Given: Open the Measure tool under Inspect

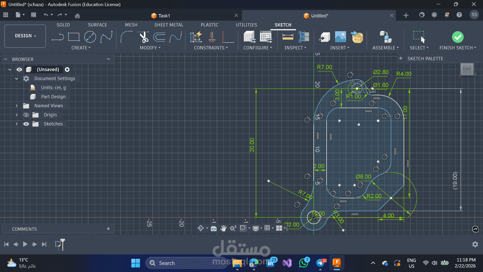Looking at the screenshot, I should [x=288, y=37].
